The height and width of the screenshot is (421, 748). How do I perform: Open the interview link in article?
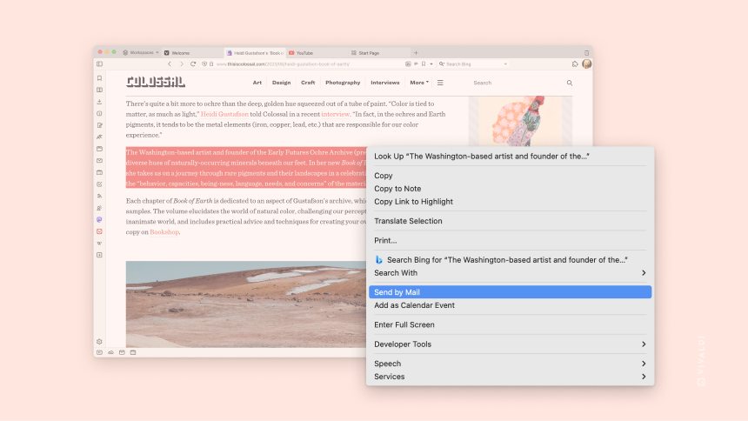336,114
